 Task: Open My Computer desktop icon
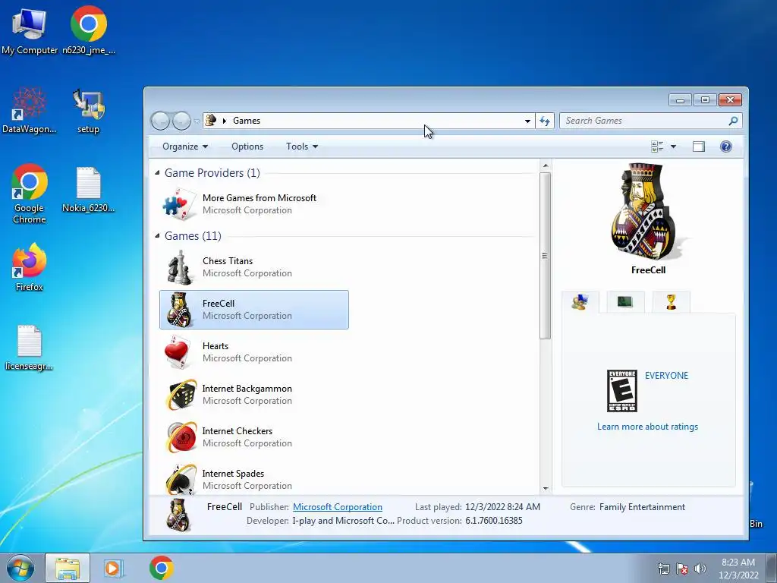pyautogui.click(x=30, y=30)
